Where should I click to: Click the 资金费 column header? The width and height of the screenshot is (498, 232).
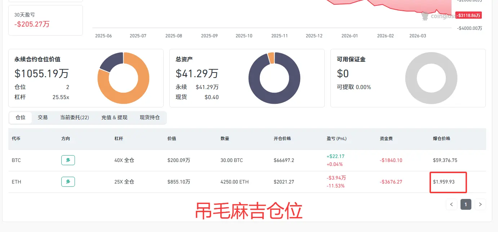pos(386,139)
